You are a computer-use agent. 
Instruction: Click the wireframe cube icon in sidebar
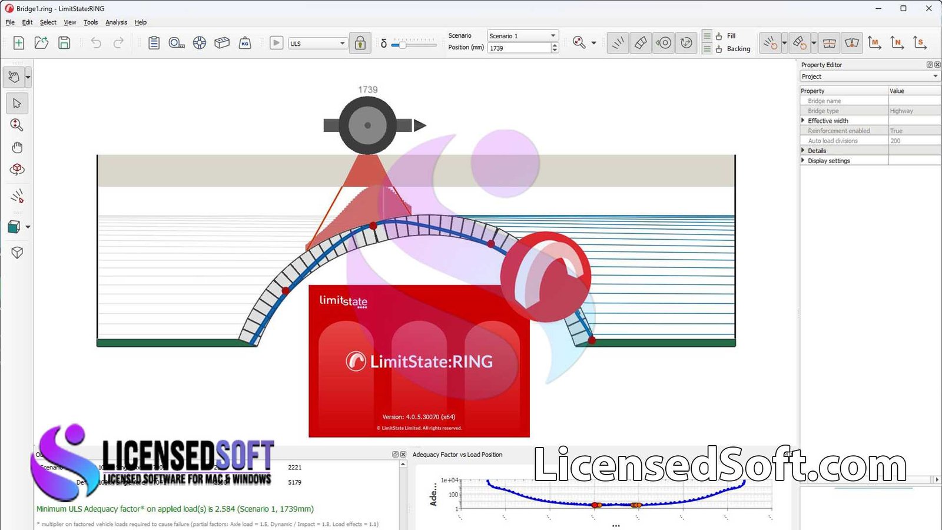coord(17,252)
